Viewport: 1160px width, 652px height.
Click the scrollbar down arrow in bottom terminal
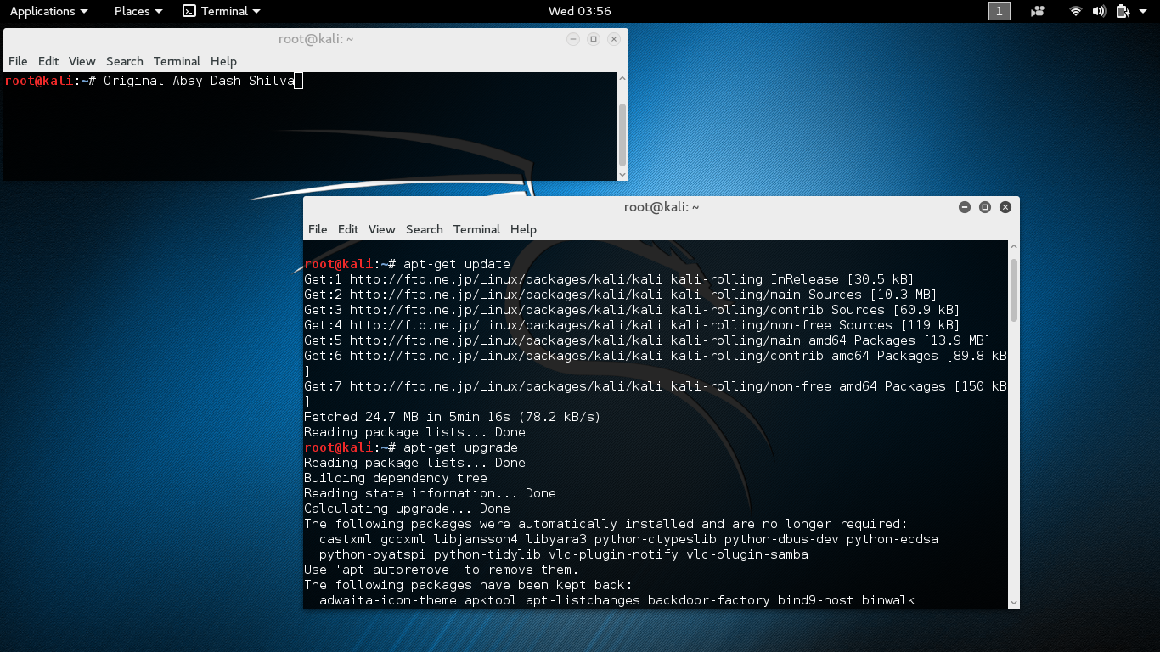pos(1012,601)
